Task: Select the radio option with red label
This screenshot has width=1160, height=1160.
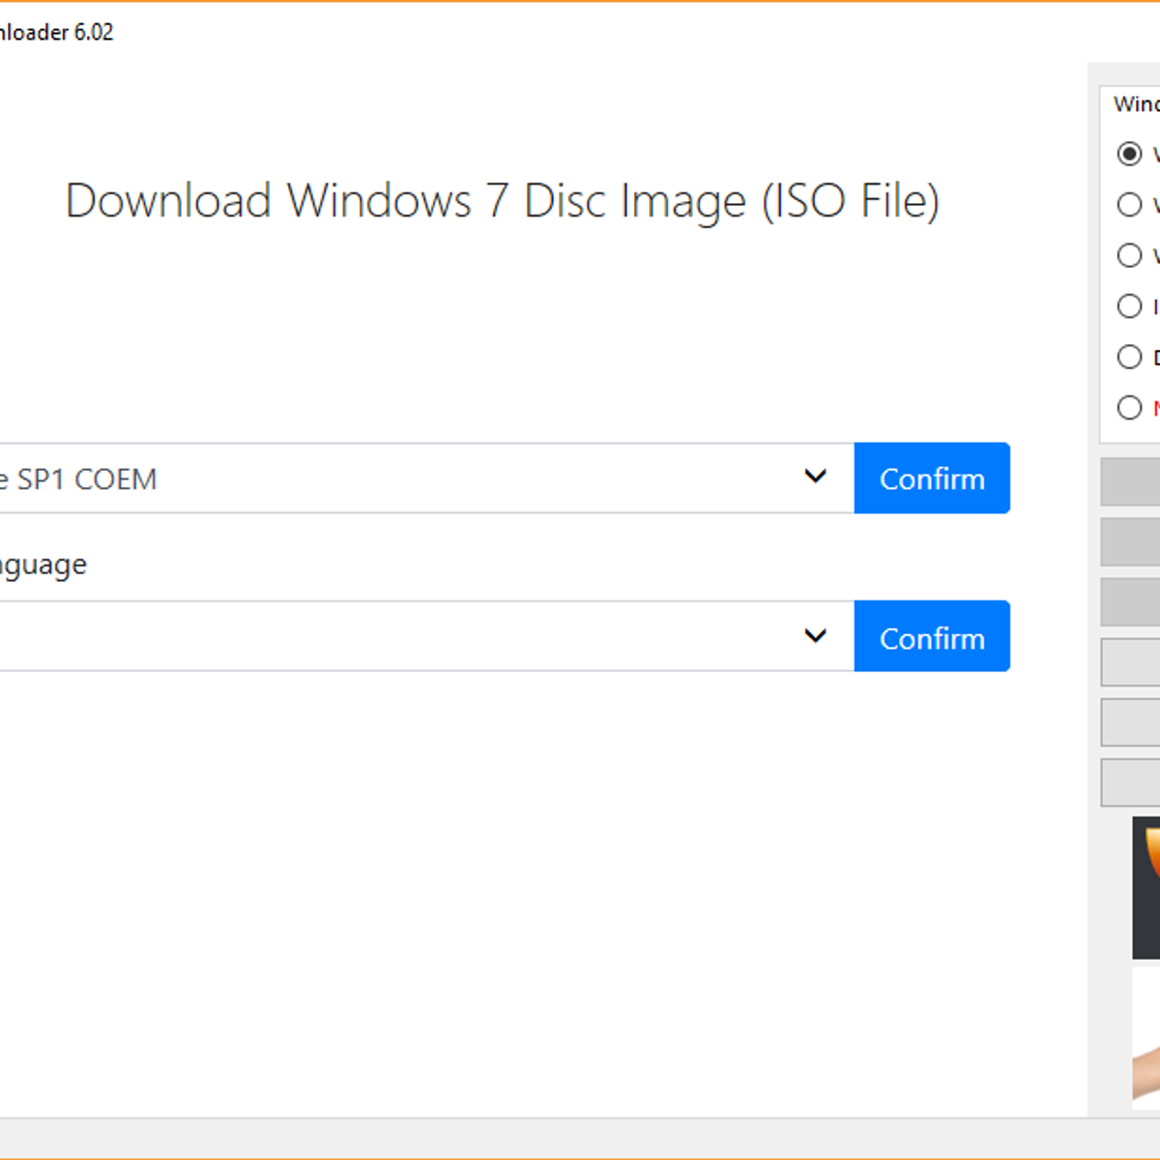Action: coord(1129,408)
